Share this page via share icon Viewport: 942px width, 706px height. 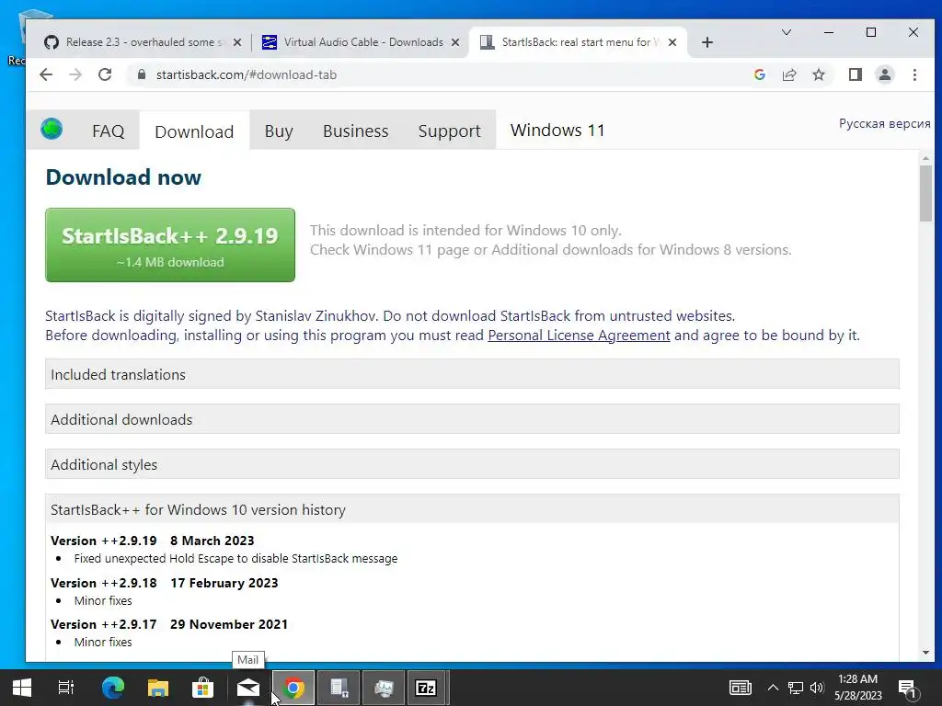(x=788, y=74)
